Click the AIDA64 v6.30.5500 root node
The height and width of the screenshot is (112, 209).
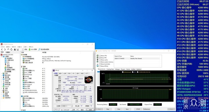[x=7, y=55]
